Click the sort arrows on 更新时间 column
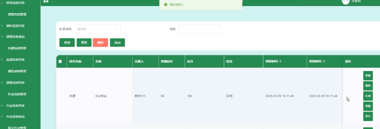 click(324, 61)
